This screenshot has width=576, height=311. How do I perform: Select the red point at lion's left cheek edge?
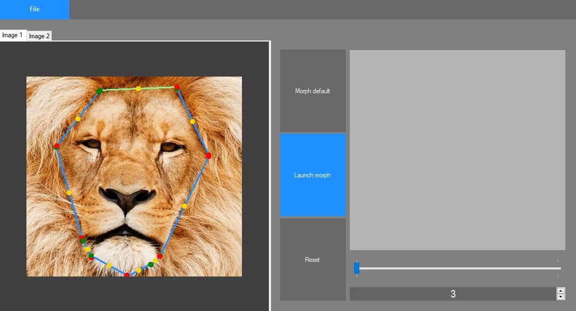[x=57, y=146]
